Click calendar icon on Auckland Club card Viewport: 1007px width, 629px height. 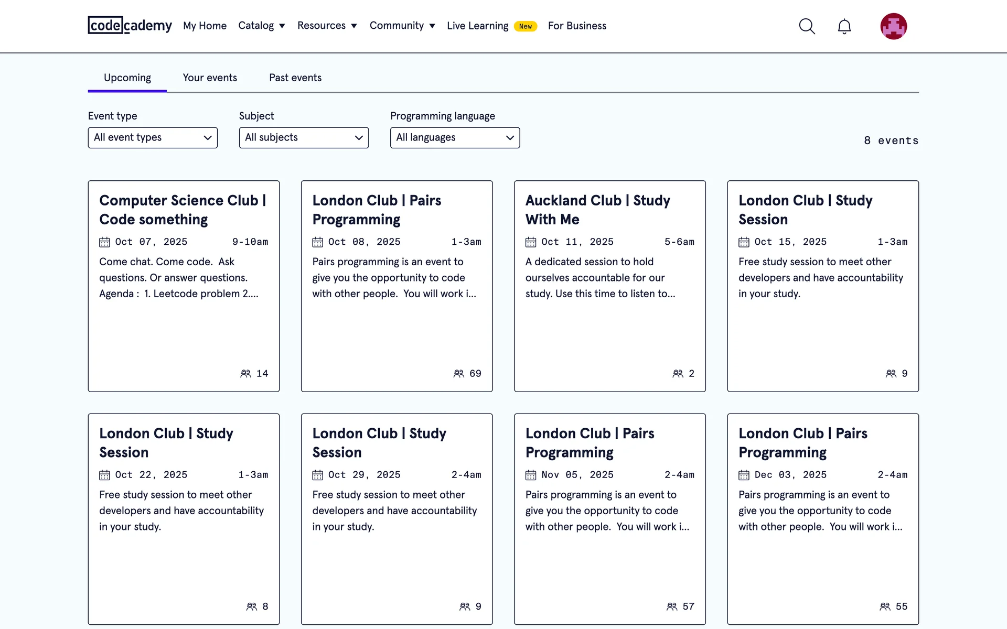[531, 242]
